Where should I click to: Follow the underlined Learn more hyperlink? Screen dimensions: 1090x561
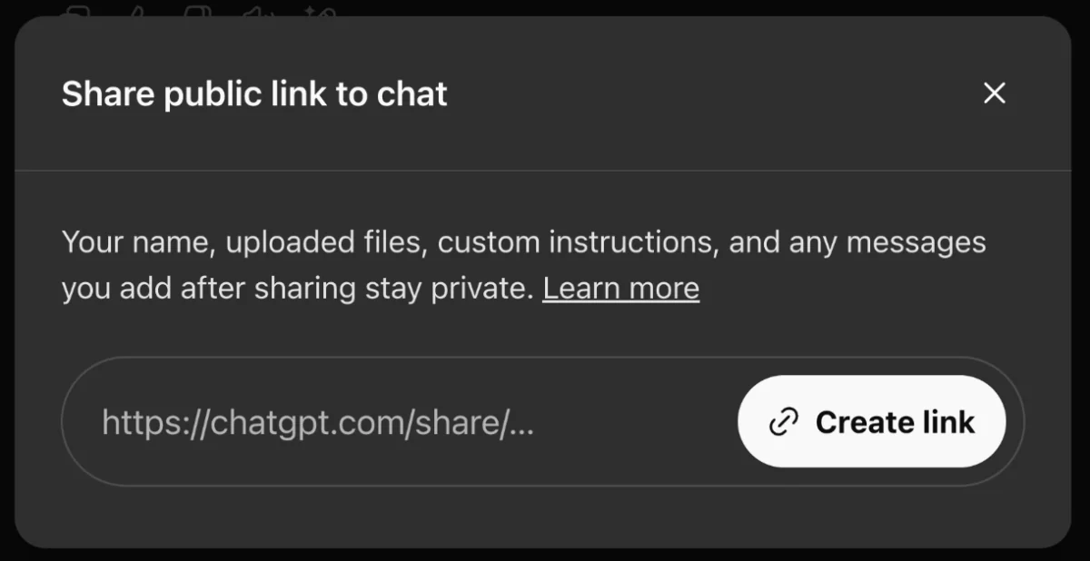point(621,289)
